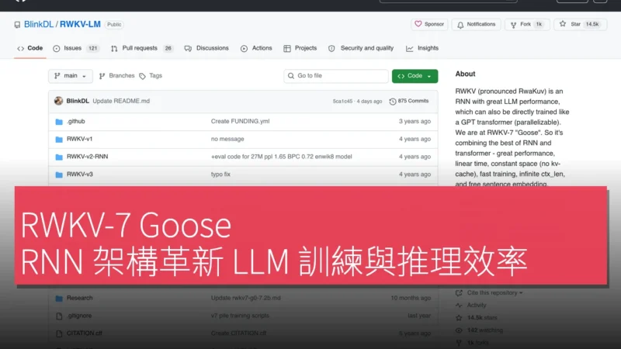Open the Issues tab
The height and width of the screenshot is (349, 621).
coord(75,48)
